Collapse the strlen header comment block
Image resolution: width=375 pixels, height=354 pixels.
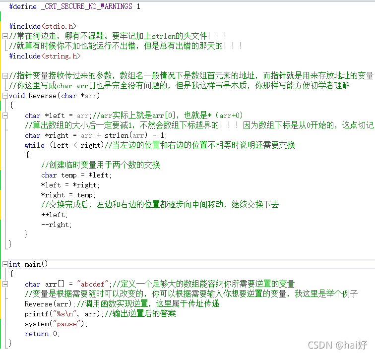coord(5,36)
